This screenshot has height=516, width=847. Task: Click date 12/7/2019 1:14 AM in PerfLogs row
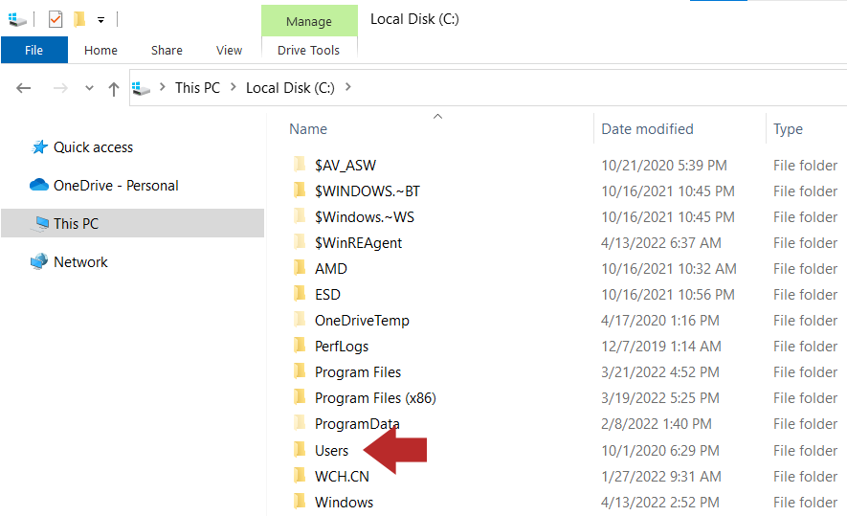click(661, 347)
